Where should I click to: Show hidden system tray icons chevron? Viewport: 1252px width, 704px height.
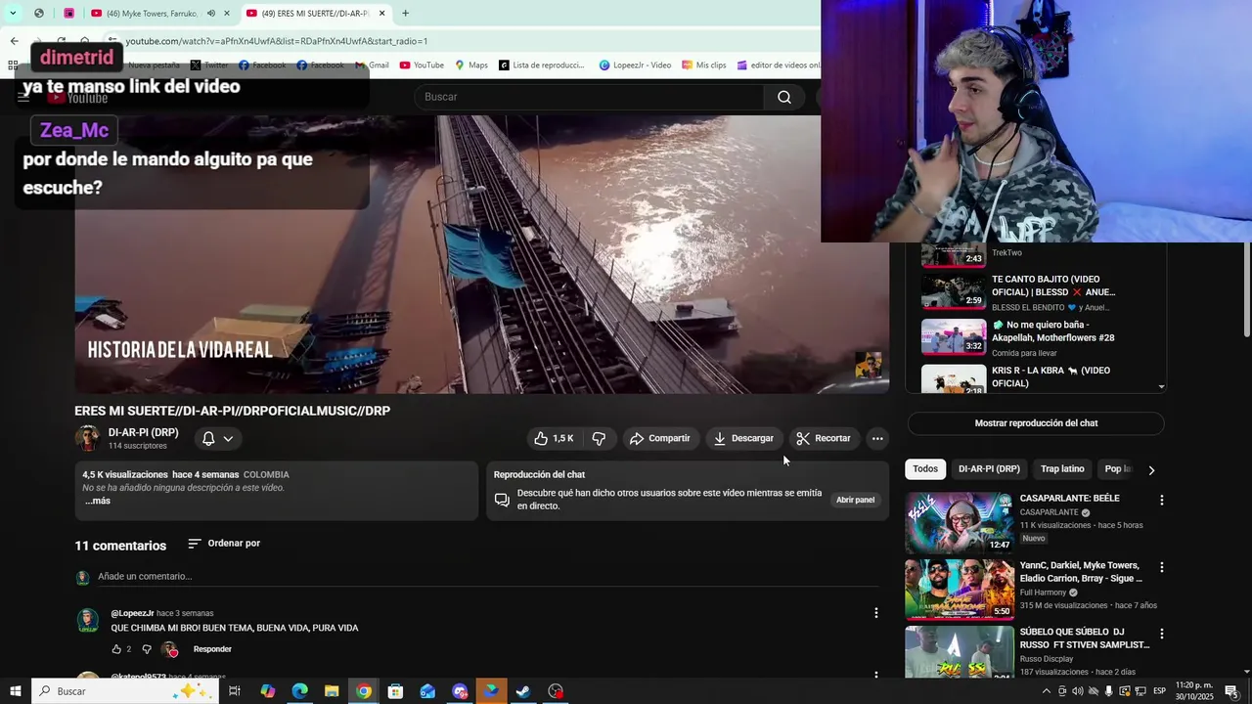(x=1047, y=691)
